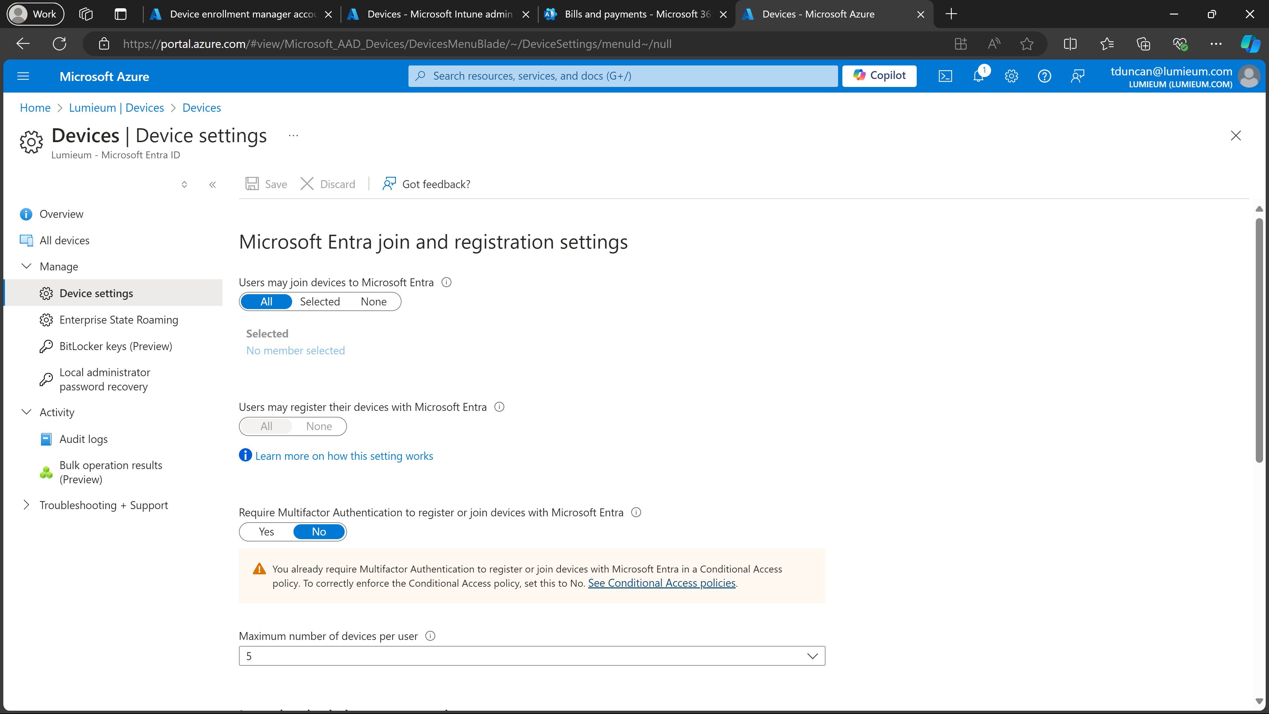
Task: Open the Work profile button
Action: click(x=35, y=14)
